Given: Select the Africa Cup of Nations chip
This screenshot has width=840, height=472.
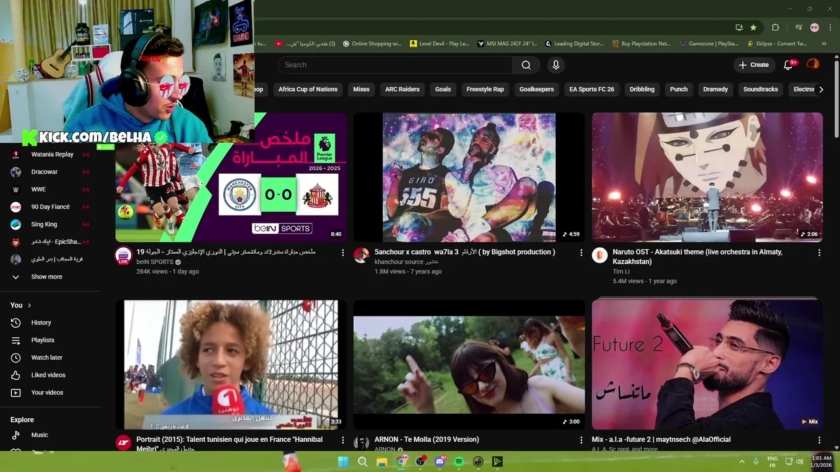Looking at the screenshot, I should pos(308,89).
